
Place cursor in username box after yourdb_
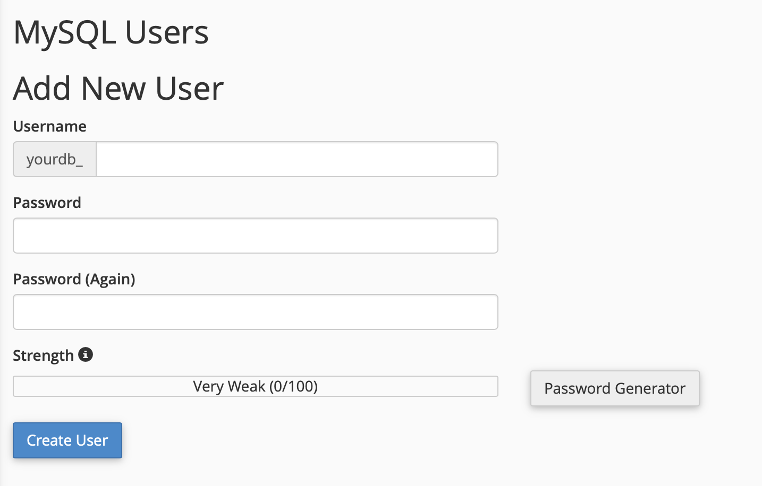point(297,159)
